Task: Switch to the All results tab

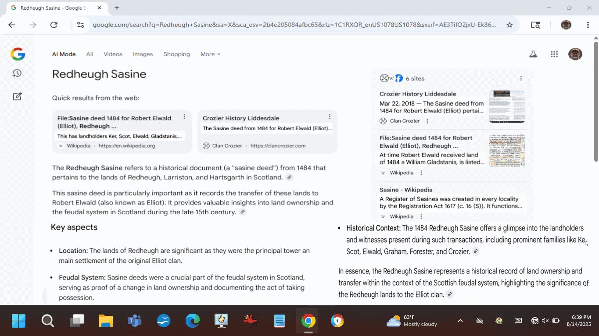Action: tap(90, 54)
